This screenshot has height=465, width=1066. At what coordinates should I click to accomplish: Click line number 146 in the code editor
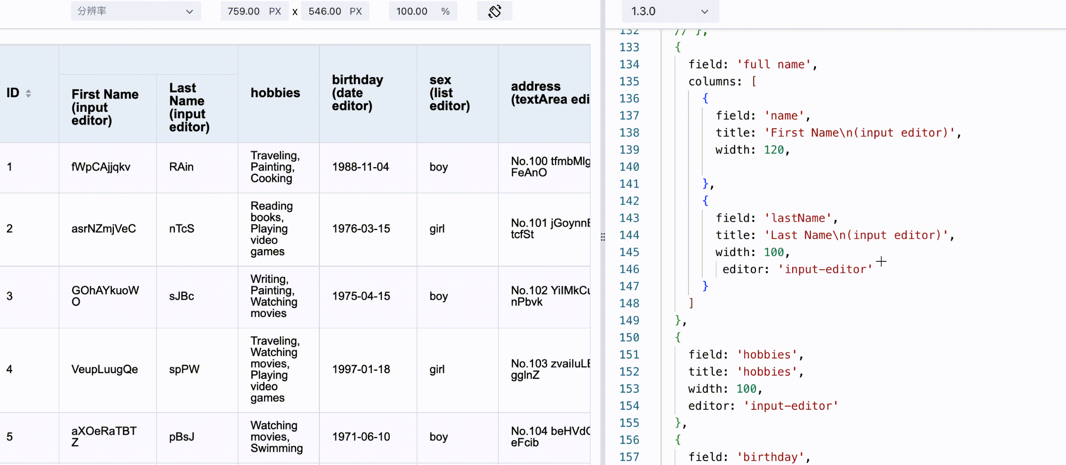(629, 269)
